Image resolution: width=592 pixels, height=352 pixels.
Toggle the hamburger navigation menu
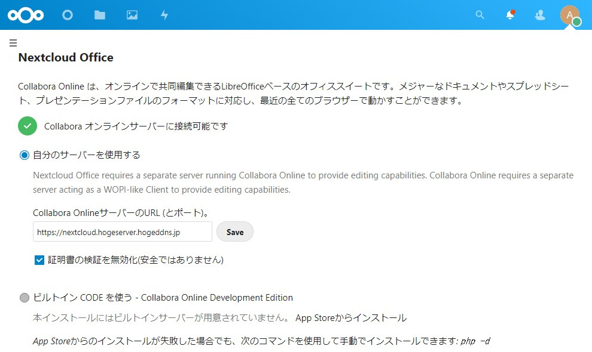[13, 42]
